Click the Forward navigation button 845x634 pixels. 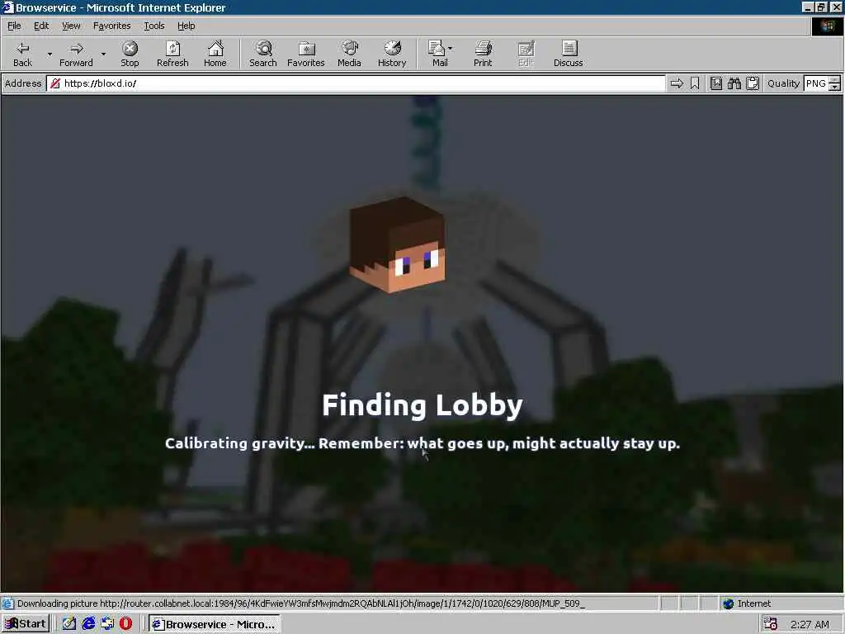click(x=76, y=54)
